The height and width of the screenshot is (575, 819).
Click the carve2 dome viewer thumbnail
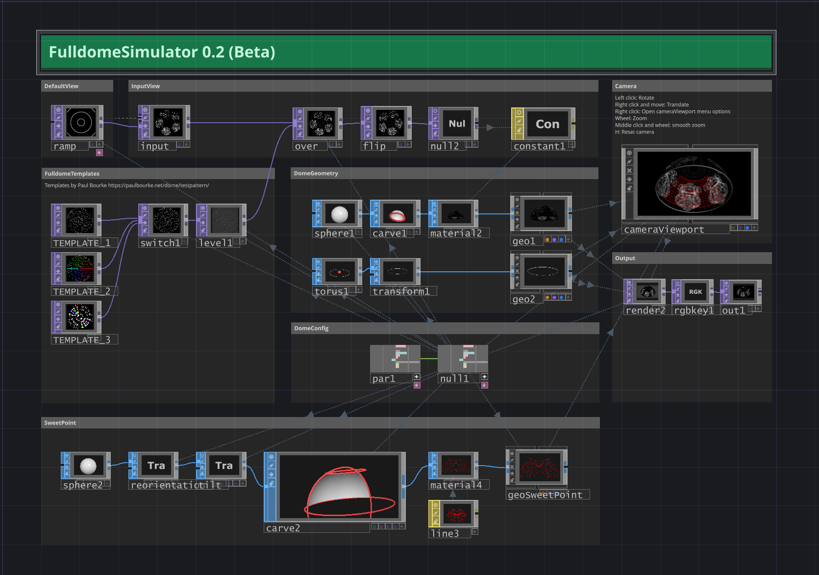[x=339, y=487]
